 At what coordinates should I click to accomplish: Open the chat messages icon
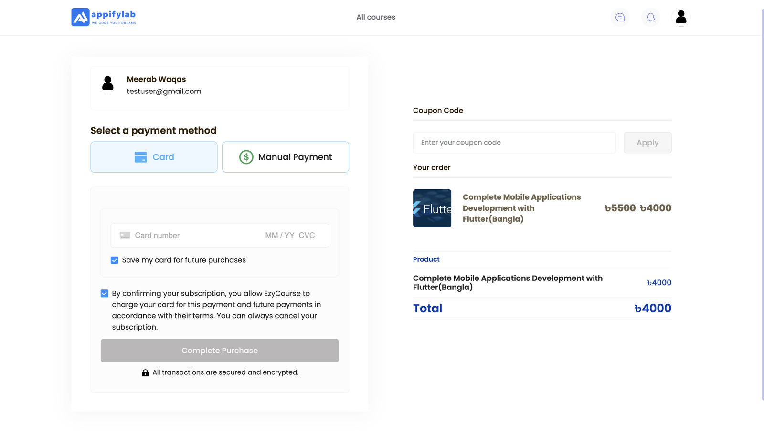[x=620, y=17]
